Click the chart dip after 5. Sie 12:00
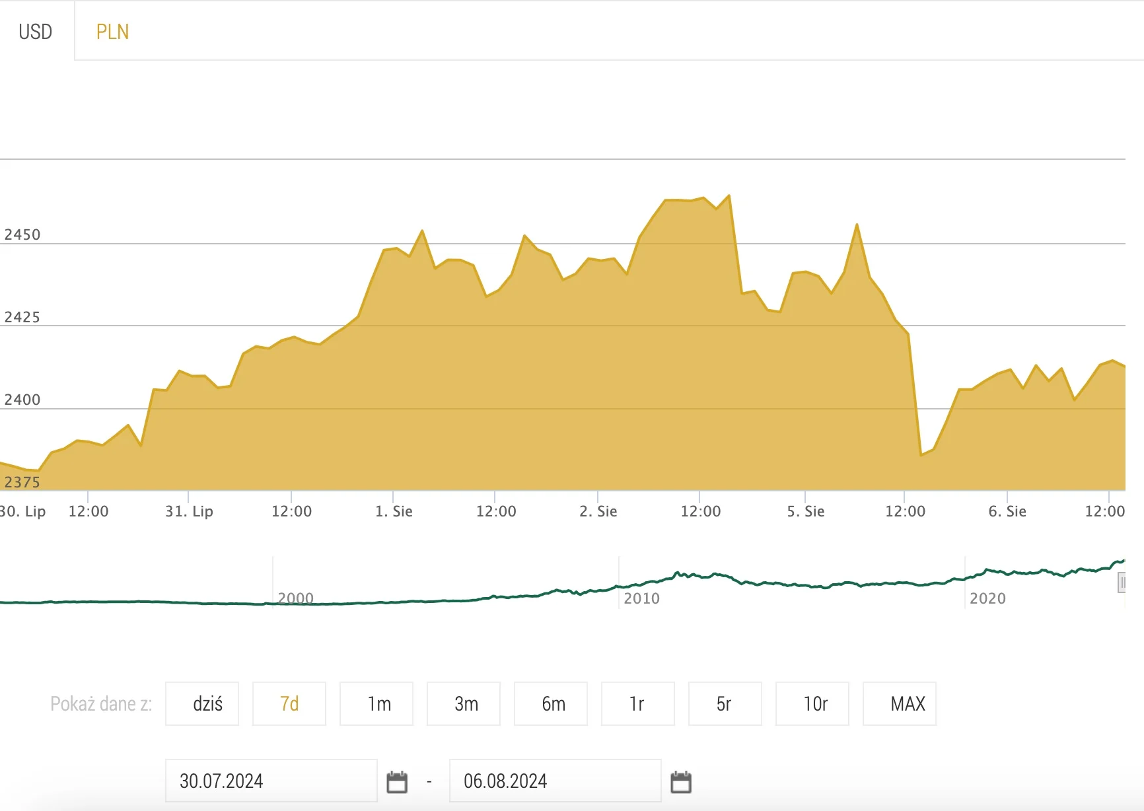 (921, 455)
